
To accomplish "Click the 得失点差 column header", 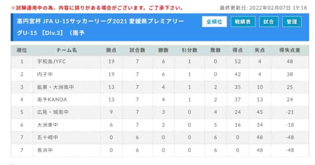I will [x=290, y=50].
